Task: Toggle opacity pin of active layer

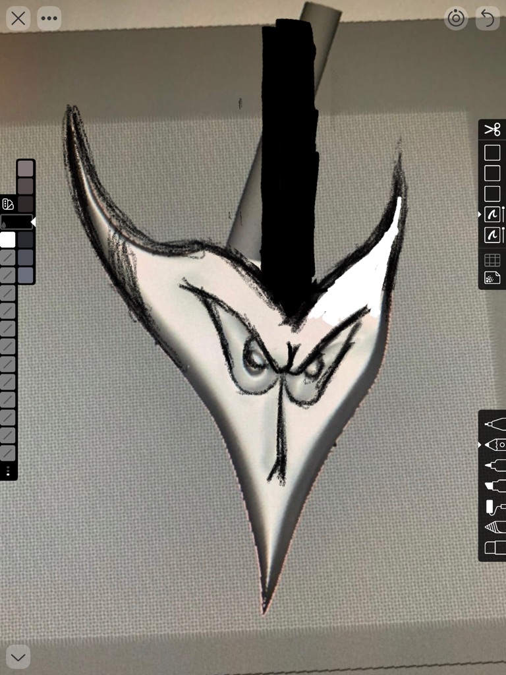Action: pos(503,214)
